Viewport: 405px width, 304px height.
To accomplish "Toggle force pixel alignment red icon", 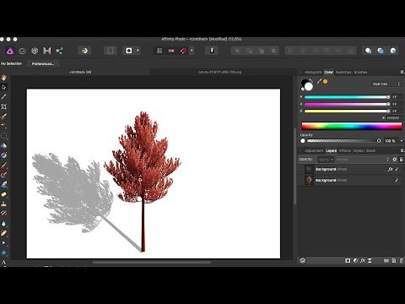I will 171,51.
